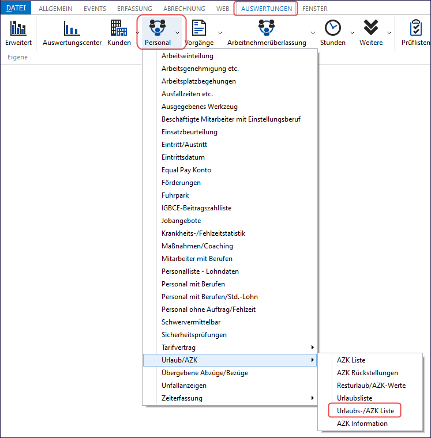
Task: Click the Arbeitnehmerüberlassung people icon
Action: (267, 28)
